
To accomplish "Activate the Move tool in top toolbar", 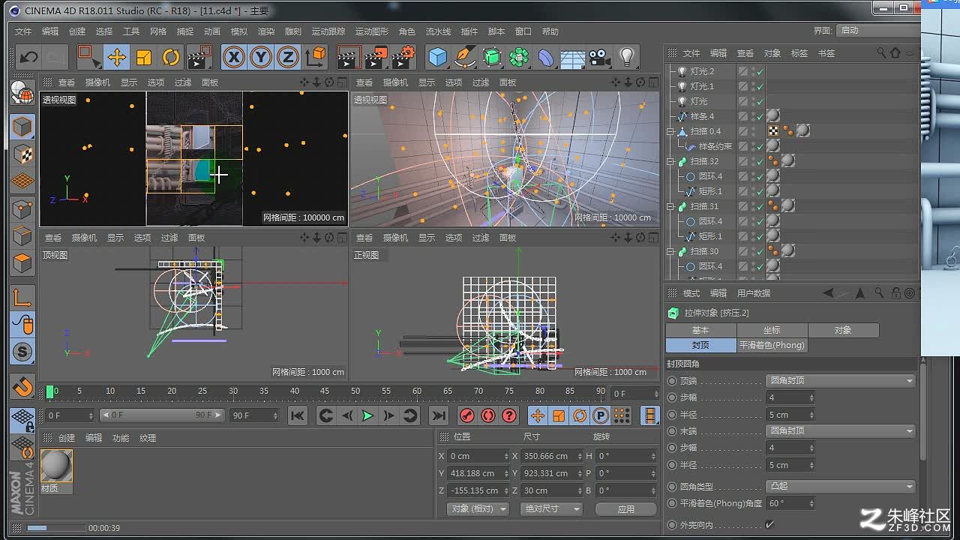I will pos(115,57).
